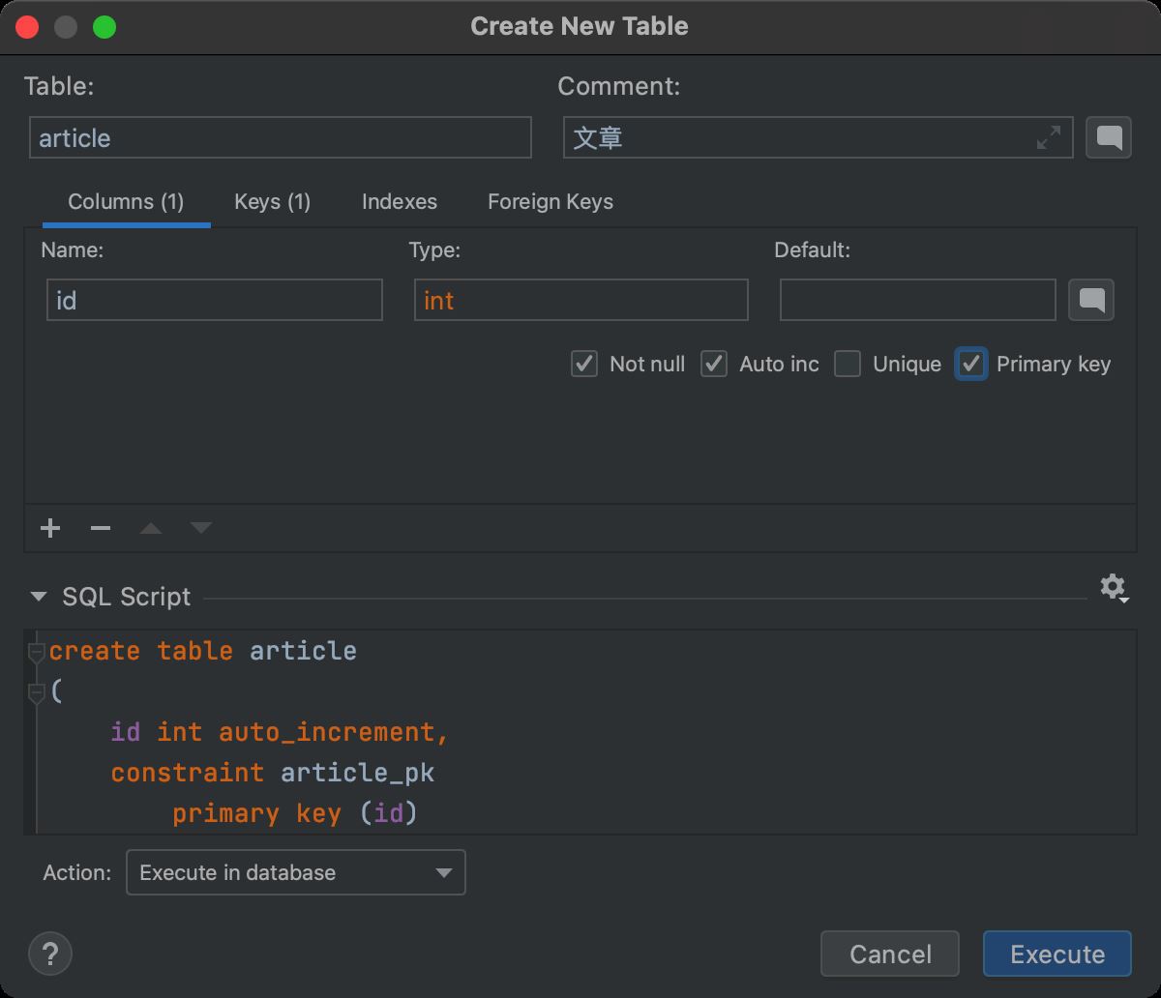Open the Foreign Keys tab

[x=550, y=202]
